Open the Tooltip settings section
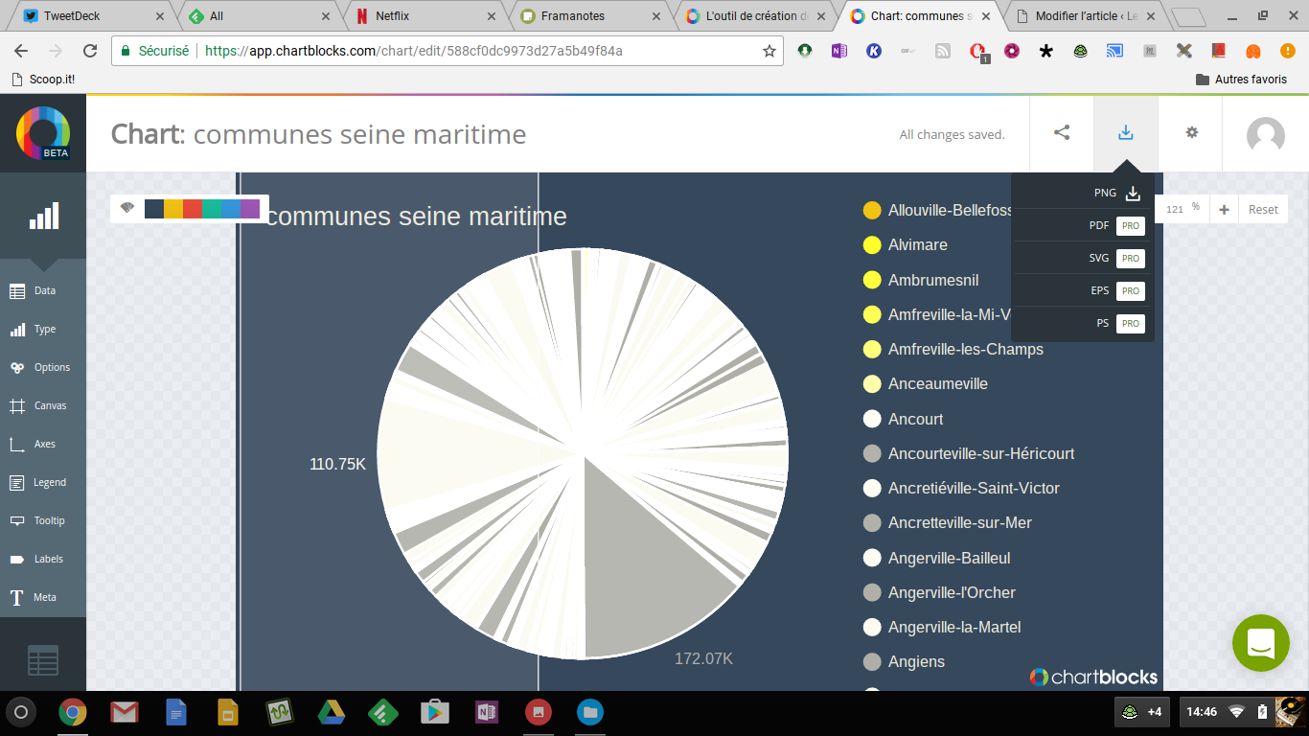1309x736 pixels. pyautogui.click(x=43, y=520)
